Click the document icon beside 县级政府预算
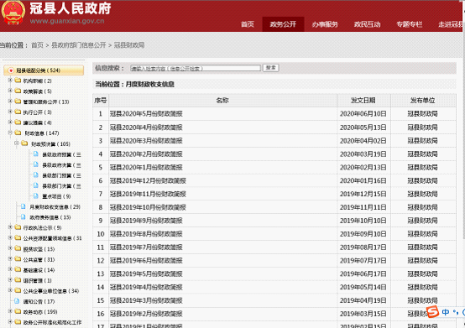The height and width of the screenshot is (328, 465). click(x=36, y=154)
